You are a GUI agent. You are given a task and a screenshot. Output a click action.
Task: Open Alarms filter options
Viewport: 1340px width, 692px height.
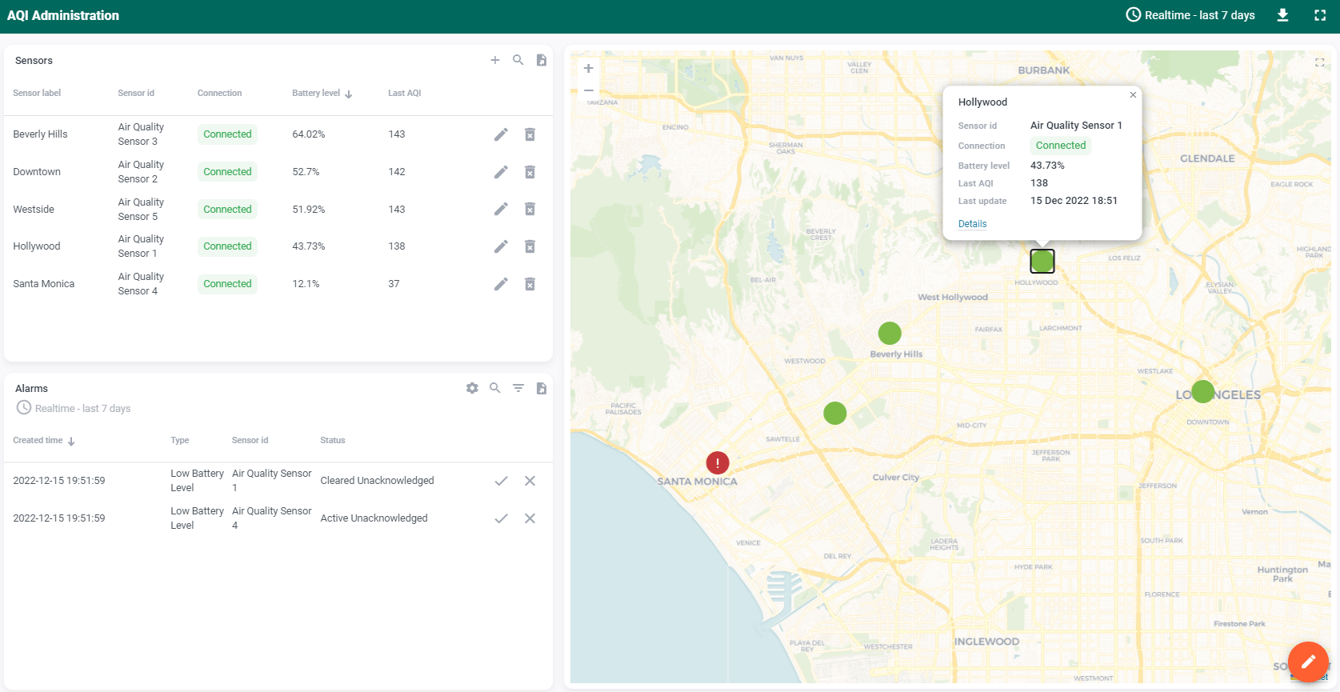(518, 388)
